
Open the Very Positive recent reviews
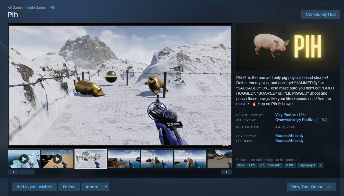click(286, 115)
